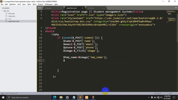Click $_FILES on line 14
This screenshot has width=178, height=100.
tap(79, 51)
